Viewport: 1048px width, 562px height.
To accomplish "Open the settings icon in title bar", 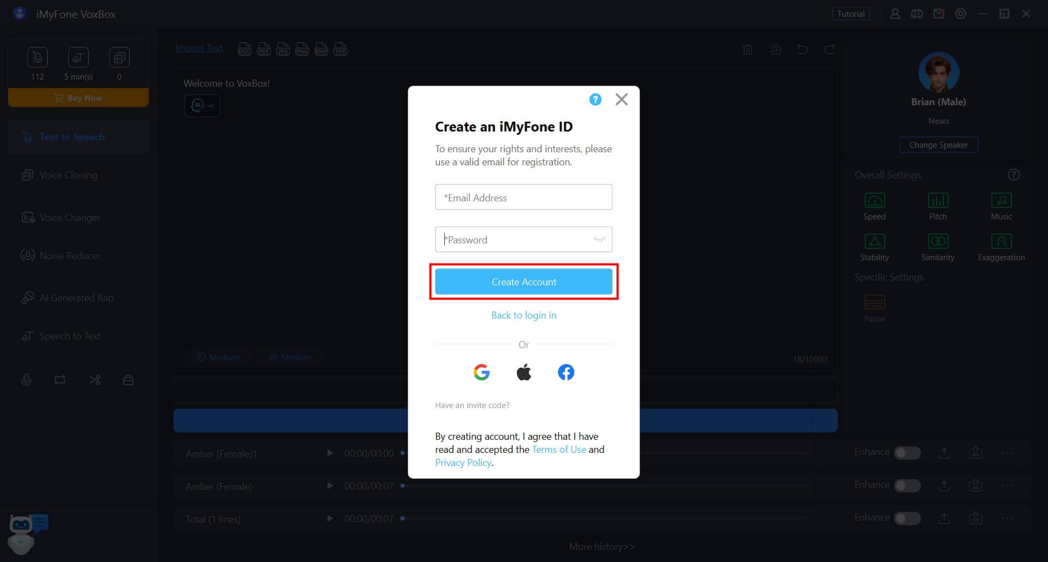I will point(961,14).
